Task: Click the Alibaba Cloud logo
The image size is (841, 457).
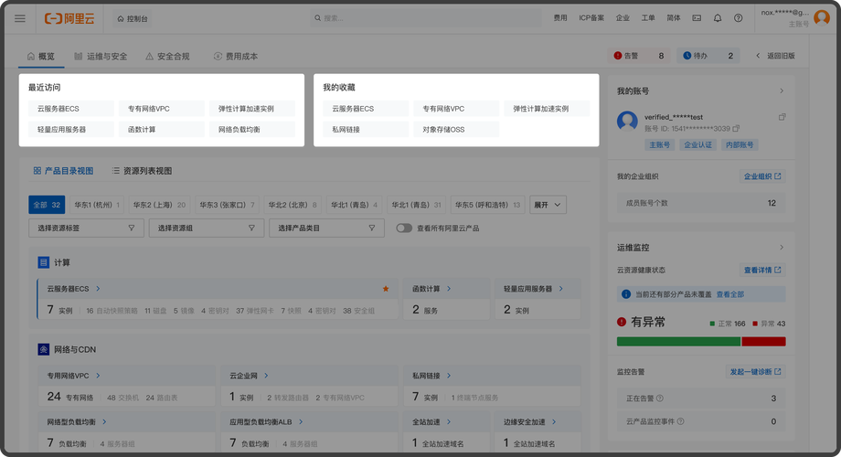Action: point(69,18)
